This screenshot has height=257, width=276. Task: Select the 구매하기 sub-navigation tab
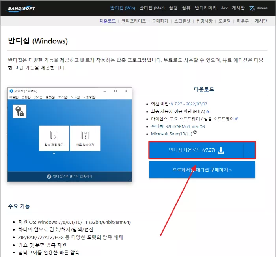(x=160, y=21)
